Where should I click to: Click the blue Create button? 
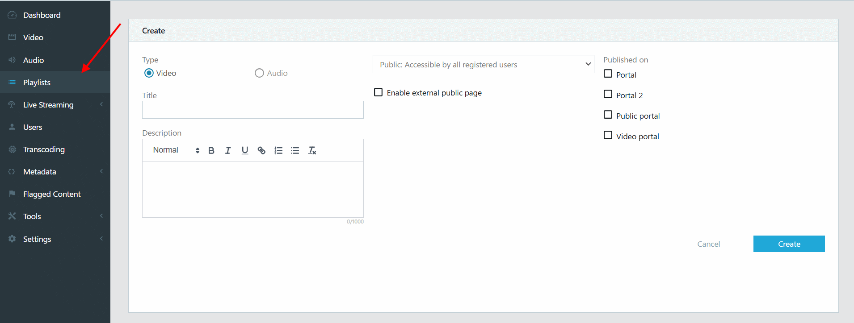point(789,244)
